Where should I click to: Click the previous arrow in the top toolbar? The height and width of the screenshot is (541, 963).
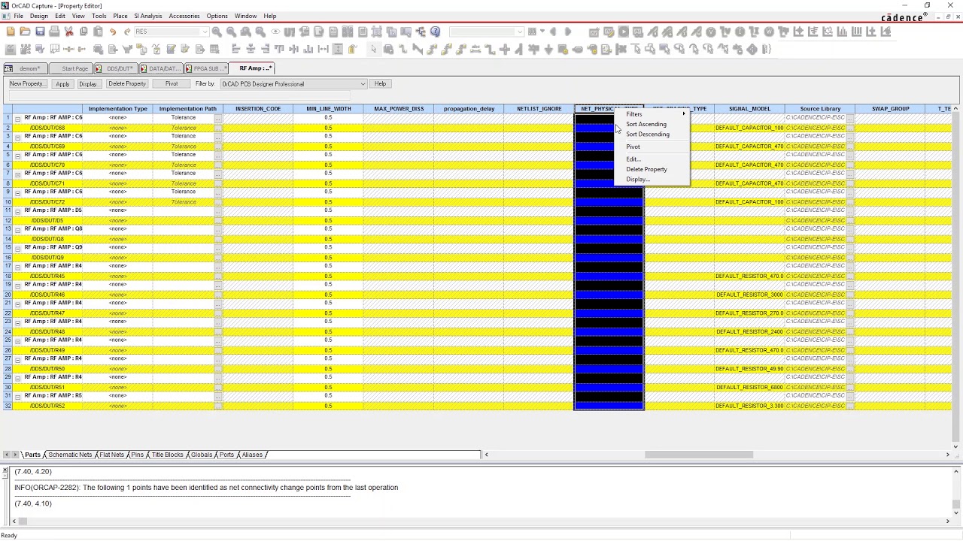(x=553, y=32)
